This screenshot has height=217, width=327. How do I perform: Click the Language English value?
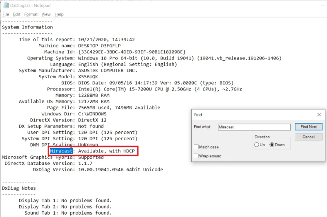(x=128, y=64)
